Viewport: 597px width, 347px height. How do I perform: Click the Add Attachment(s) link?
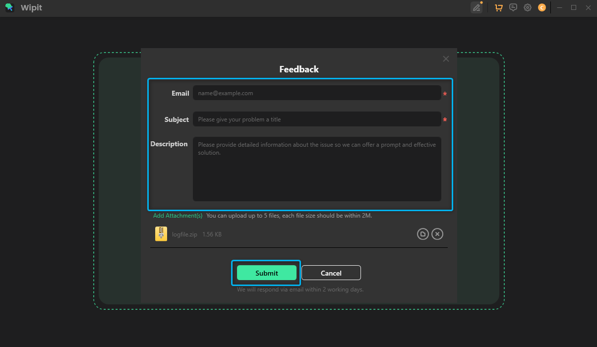tap(178, 215)
